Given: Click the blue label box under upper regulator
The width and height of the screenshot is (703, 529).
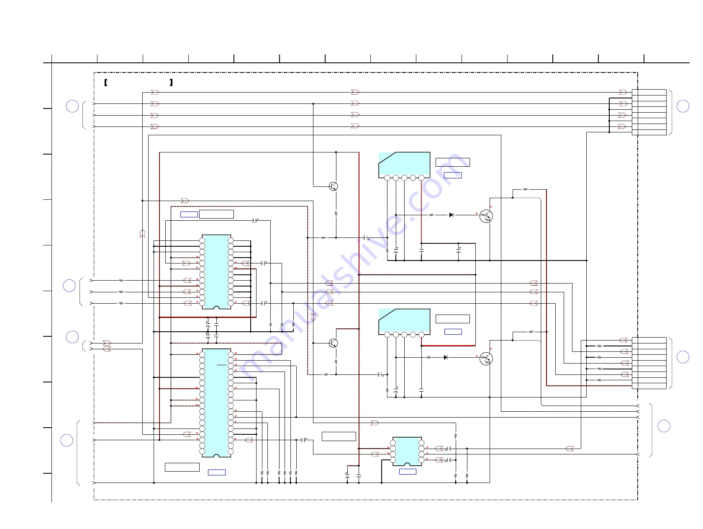Looking at the screenshot, I should click(x=453, y=175).
